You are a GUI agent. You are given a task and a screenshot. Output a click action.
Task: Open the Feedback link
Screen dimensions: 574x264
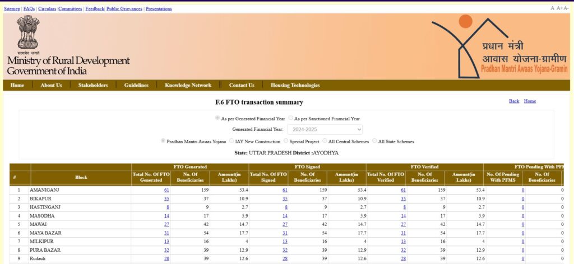click(95, 9)
